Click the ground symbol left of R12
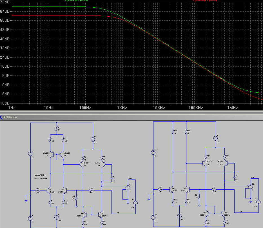Image resolution: width=263 pixels, height=228 pixels. point(26,201)
